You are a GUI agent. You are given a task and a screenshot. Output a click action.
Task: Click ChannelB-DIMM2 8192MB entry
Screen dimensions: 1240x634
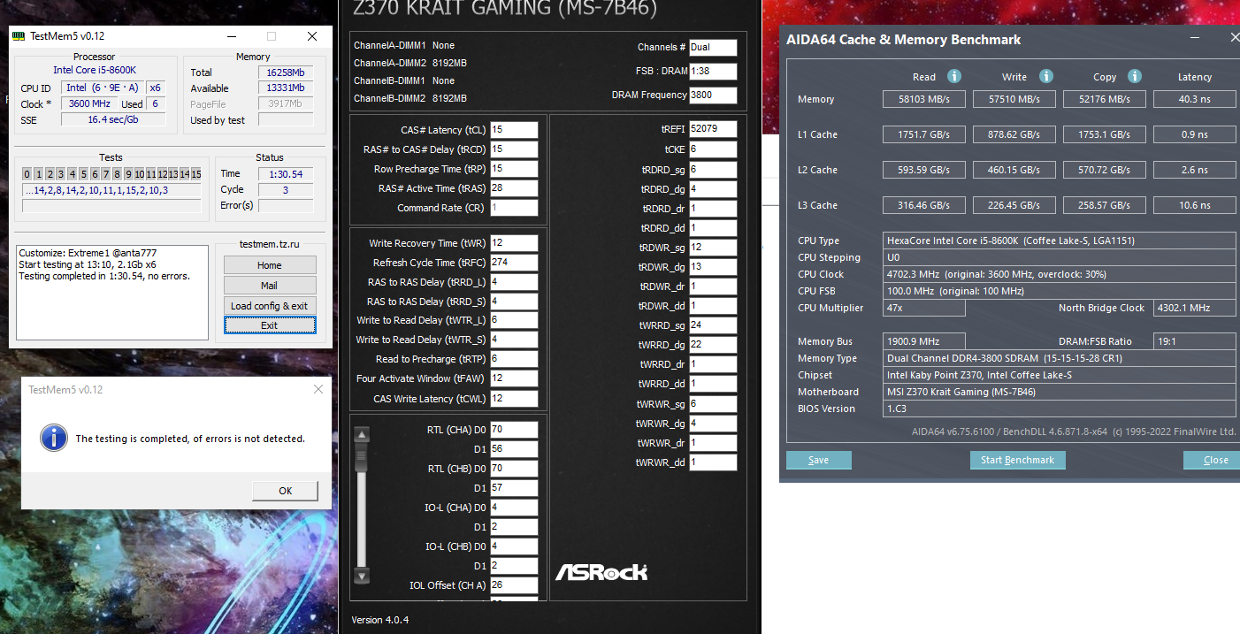click(410, 98)
